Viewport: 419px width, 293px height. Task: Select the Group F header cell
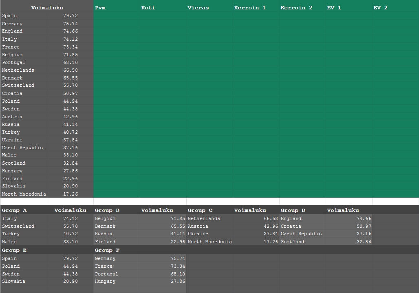click(x=116, y=250)
